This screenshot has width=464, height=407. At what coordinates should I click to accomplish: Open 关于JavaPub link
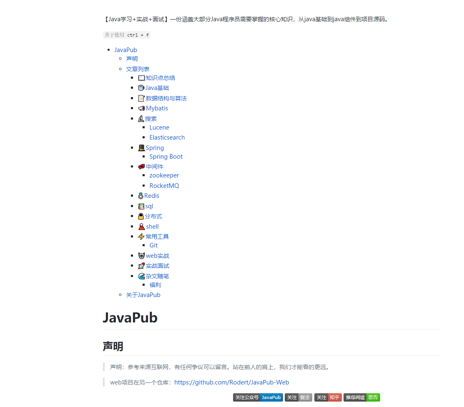click(143, 295)
